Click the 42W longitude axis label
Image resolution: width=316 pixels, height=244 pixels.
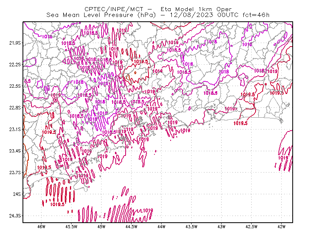[x=281, y=227]
